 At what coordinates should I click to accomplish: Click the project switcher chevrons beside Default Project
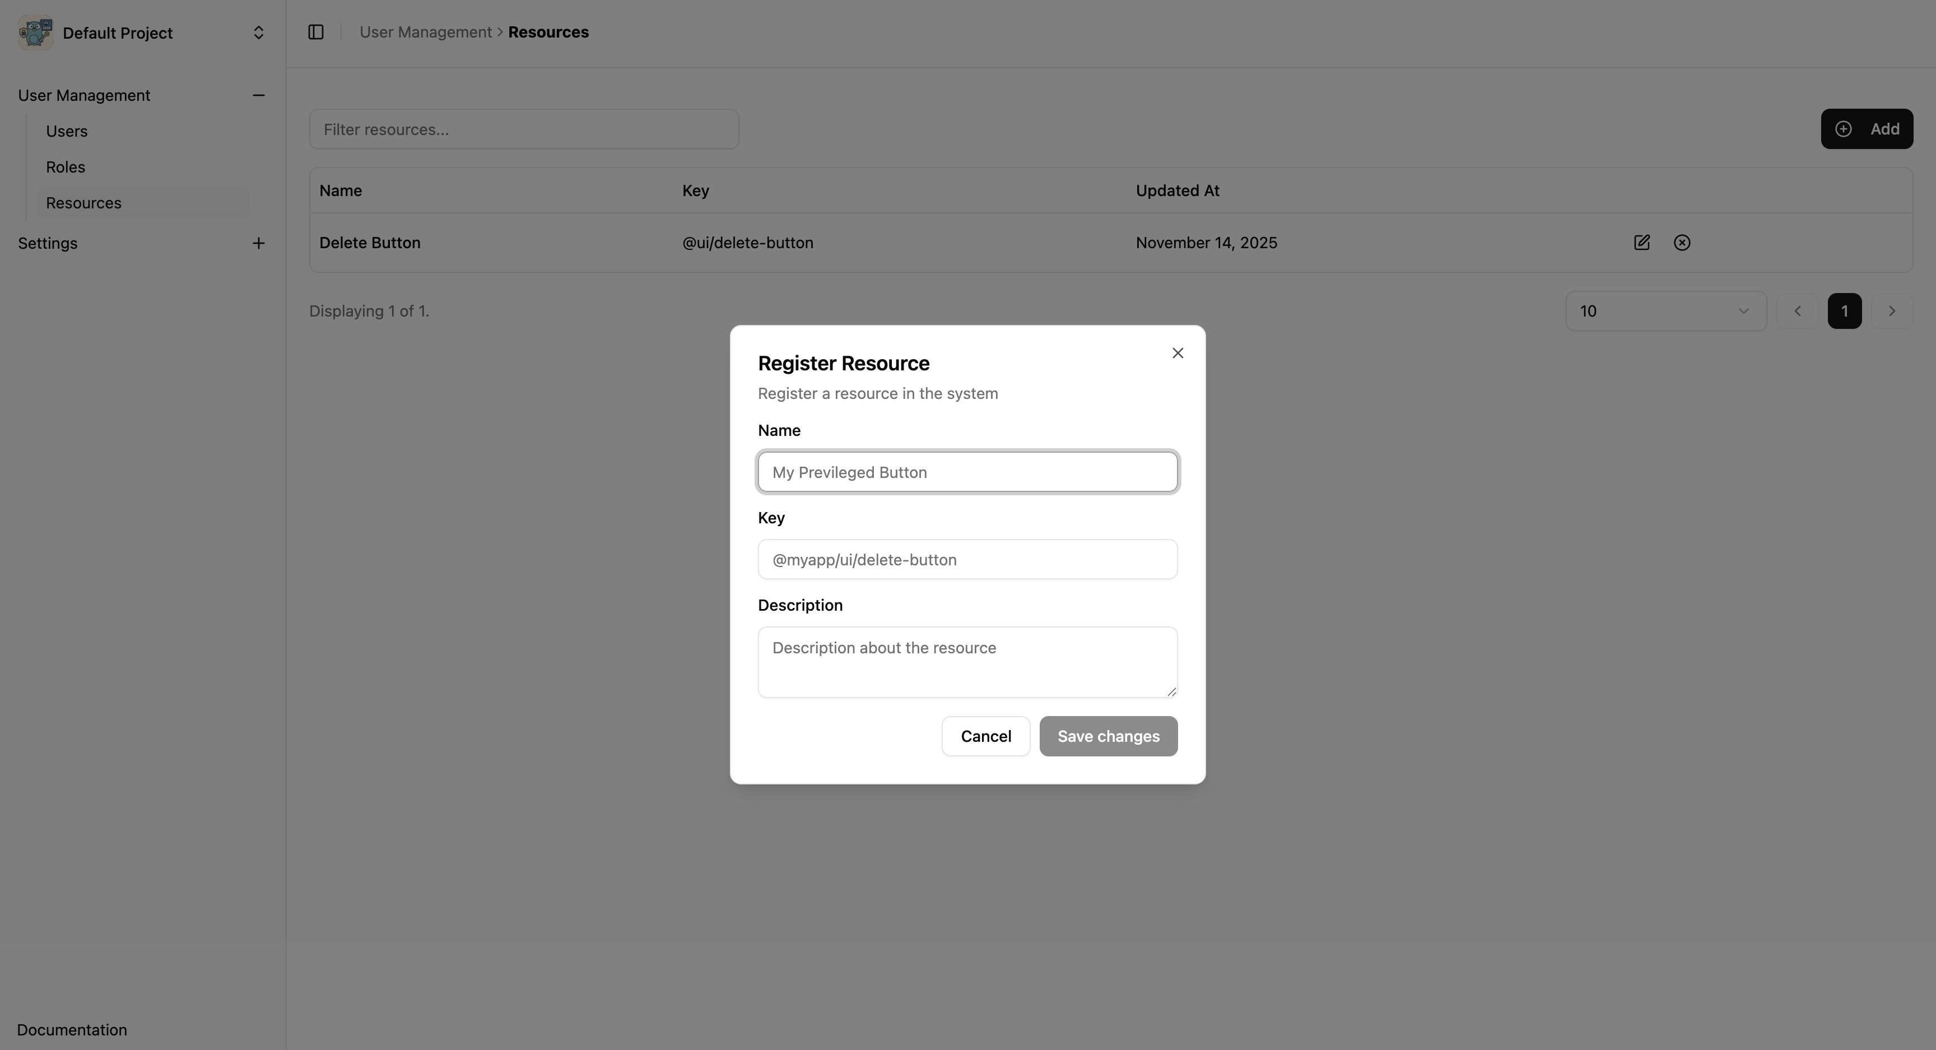click(259, 32)
